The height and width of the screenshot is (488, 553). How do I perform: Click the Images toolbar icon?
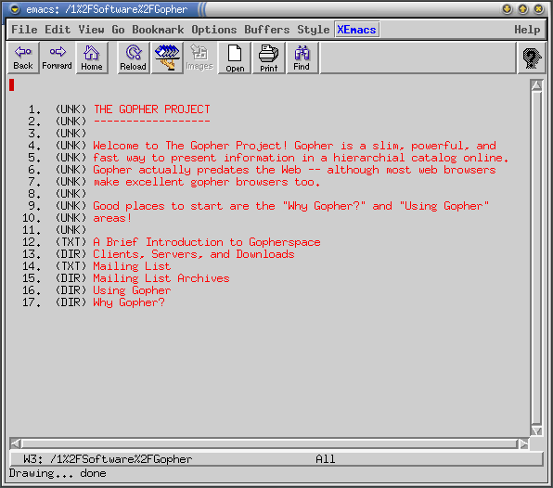(x=199, y=58)
